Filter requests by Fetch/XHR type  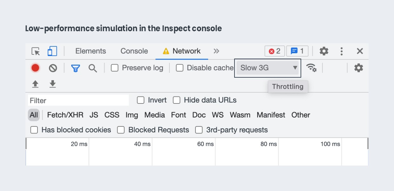pyautogui.click(x=65, y=115)
